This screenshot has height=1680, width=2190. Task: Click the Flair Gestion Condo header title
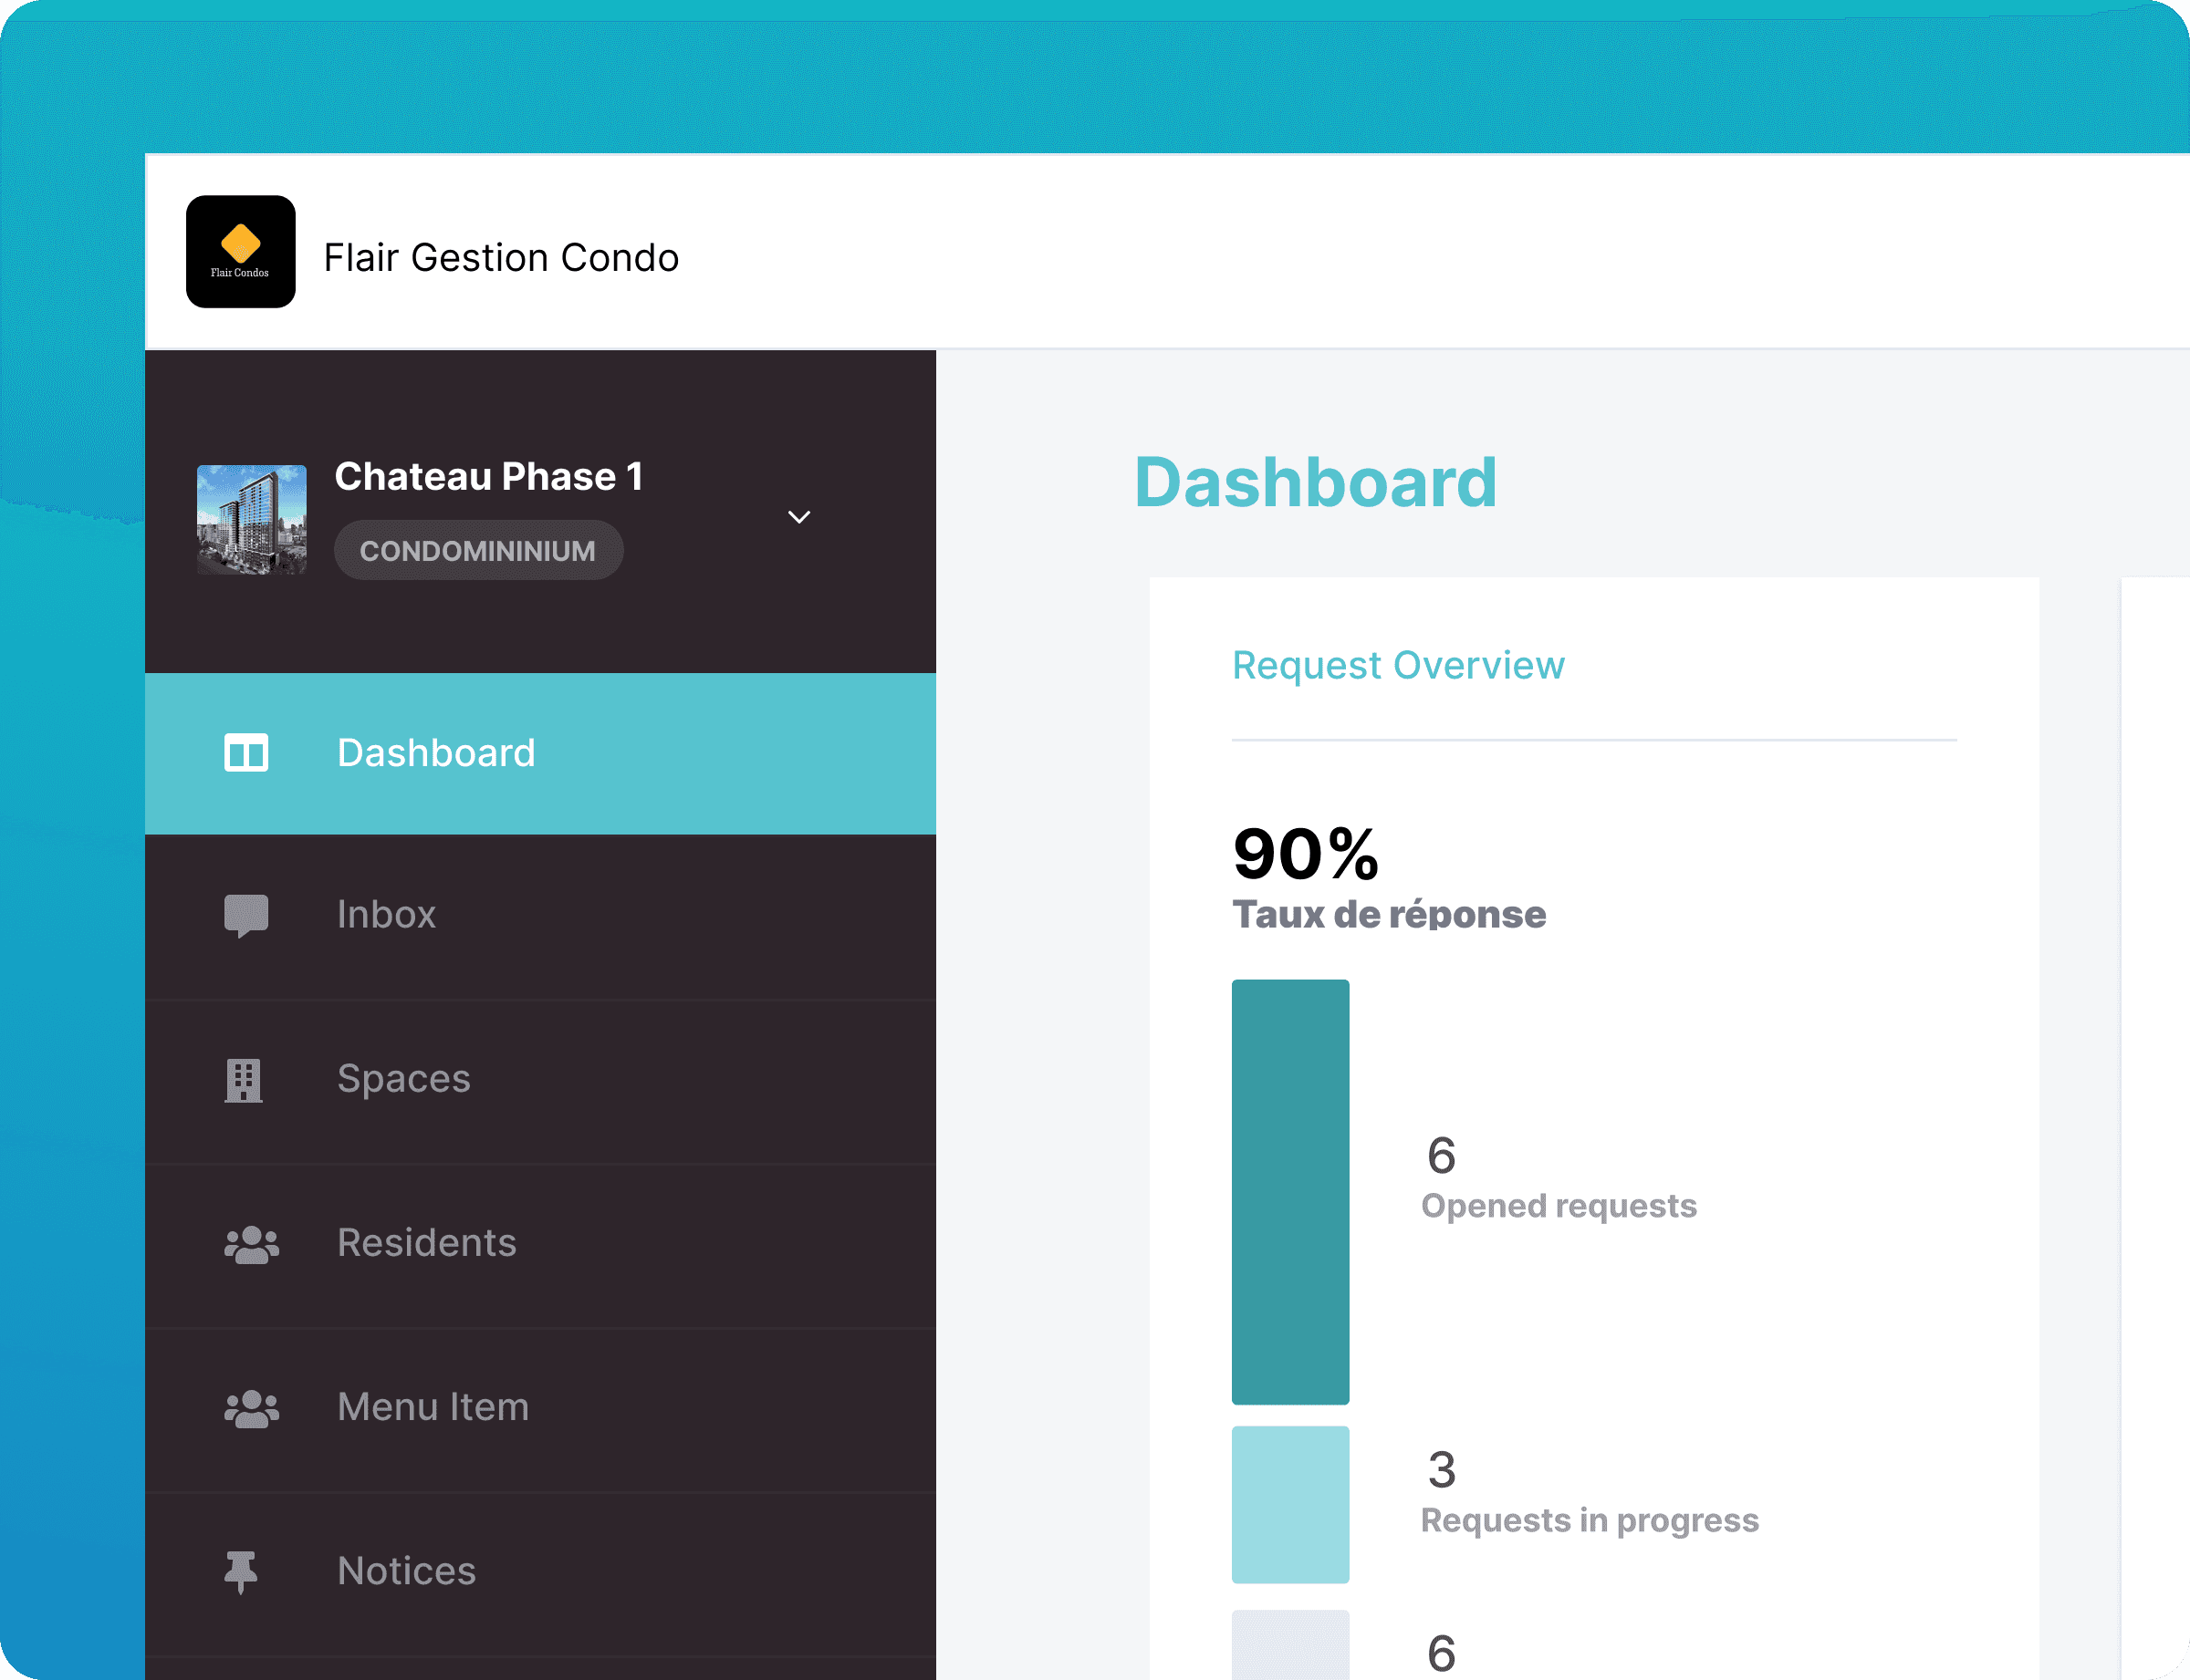(x=500, y=257)
